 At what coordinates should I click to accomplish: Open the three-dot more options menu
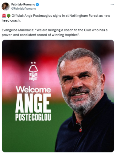(x=112, y=5)
